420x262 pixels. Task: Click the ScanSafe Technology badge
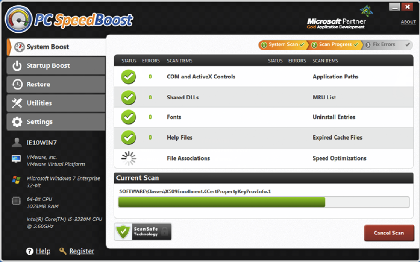point(143,232)
